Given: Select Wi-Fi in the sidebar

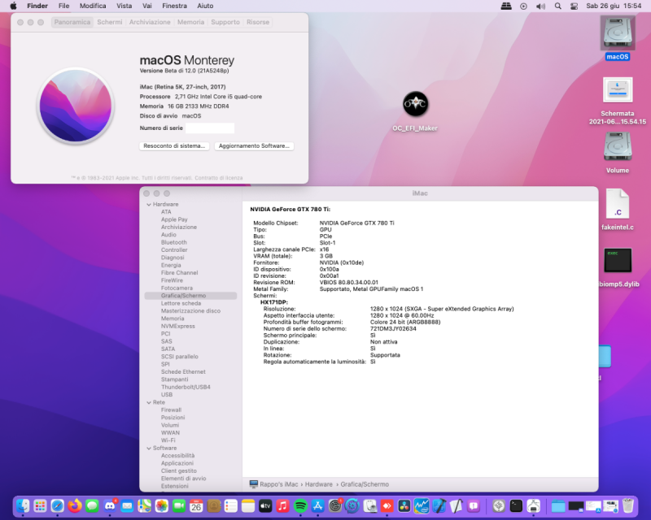Looking at the screenshot, I should [168, 440].
